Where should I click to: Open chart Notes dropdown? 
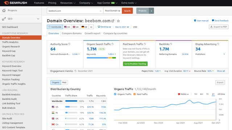[x=183, y=94]
